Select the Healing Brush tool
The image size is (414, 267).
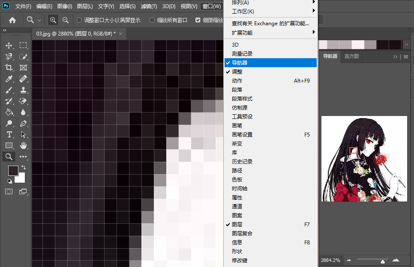(23, 79)
